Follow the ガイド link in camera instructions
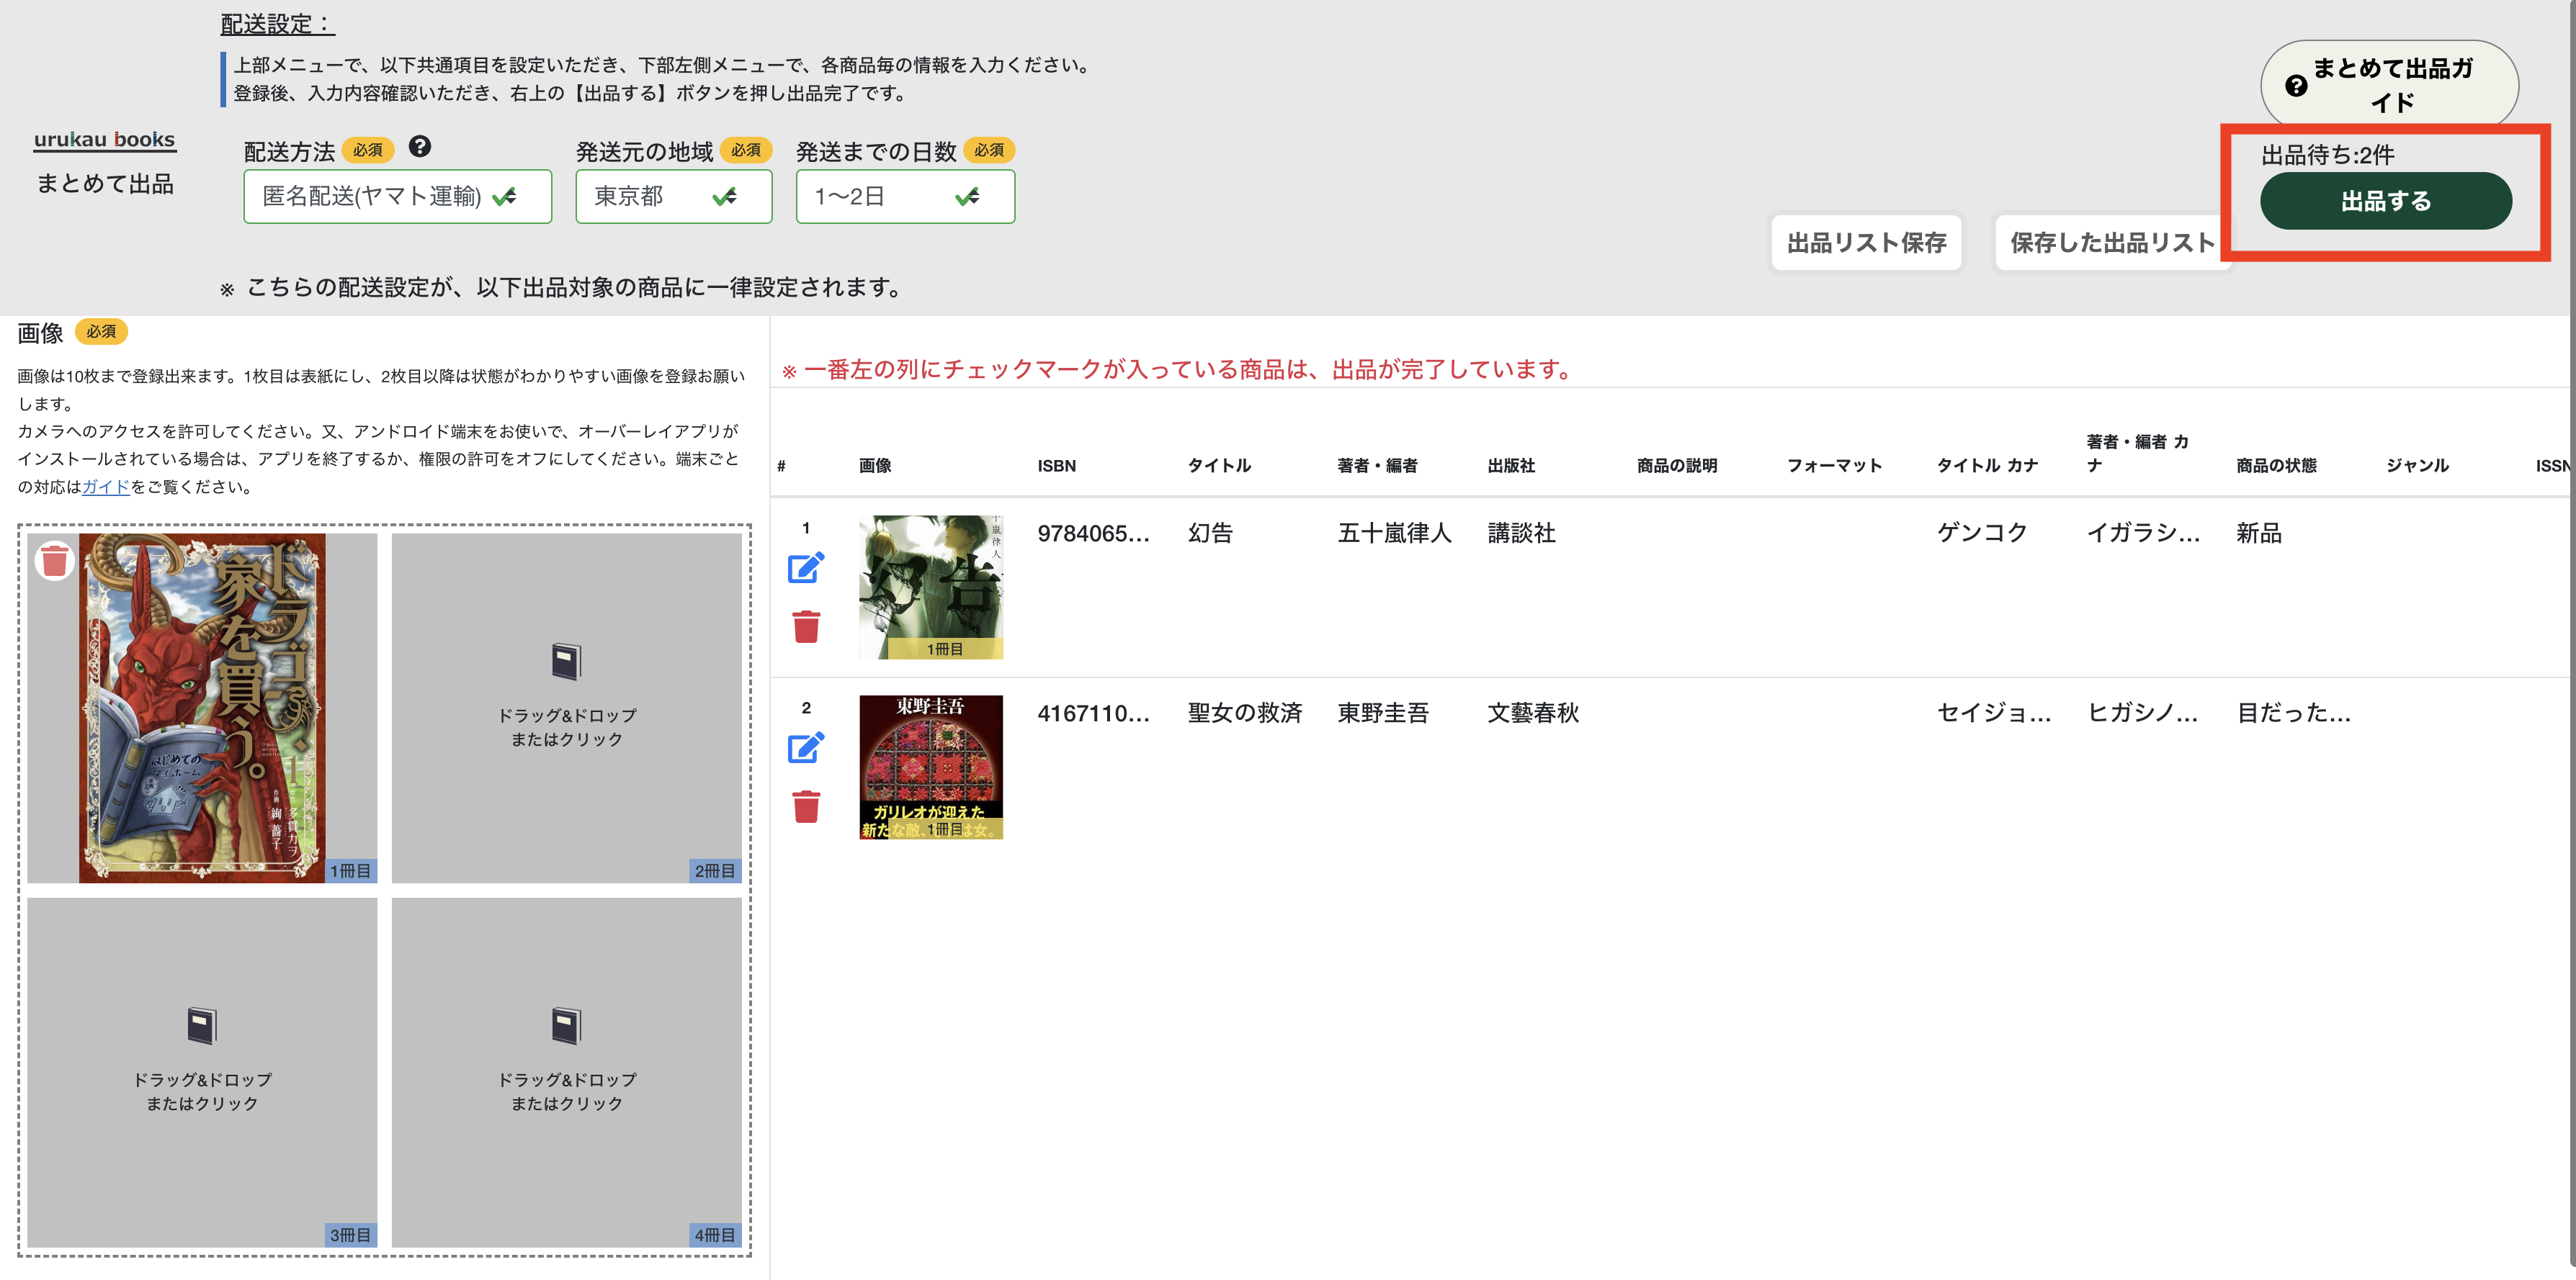This screenshot has height=1280, width=2576. (106, 487)
